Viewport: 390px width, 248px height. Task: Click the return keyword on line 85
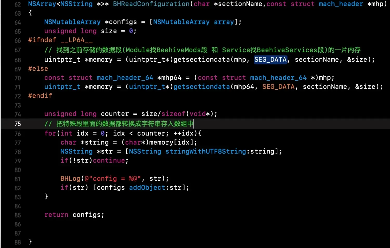point(56,215)
